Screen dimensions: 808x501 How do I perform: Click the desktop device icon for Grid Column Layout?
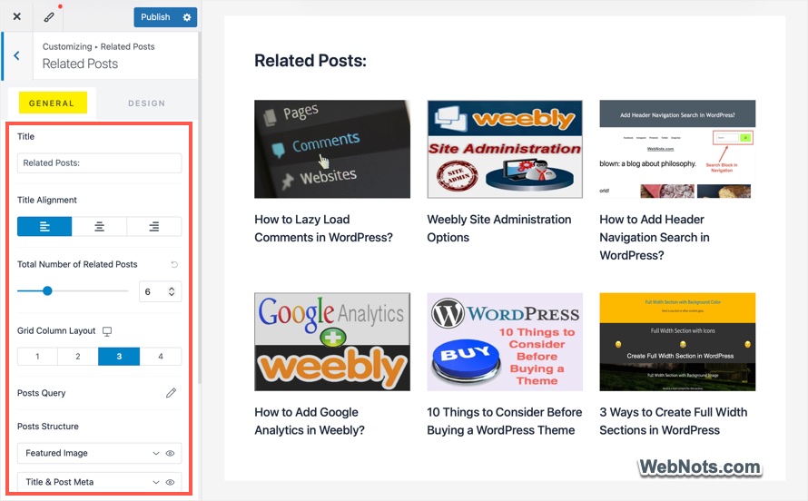(107, 331)
